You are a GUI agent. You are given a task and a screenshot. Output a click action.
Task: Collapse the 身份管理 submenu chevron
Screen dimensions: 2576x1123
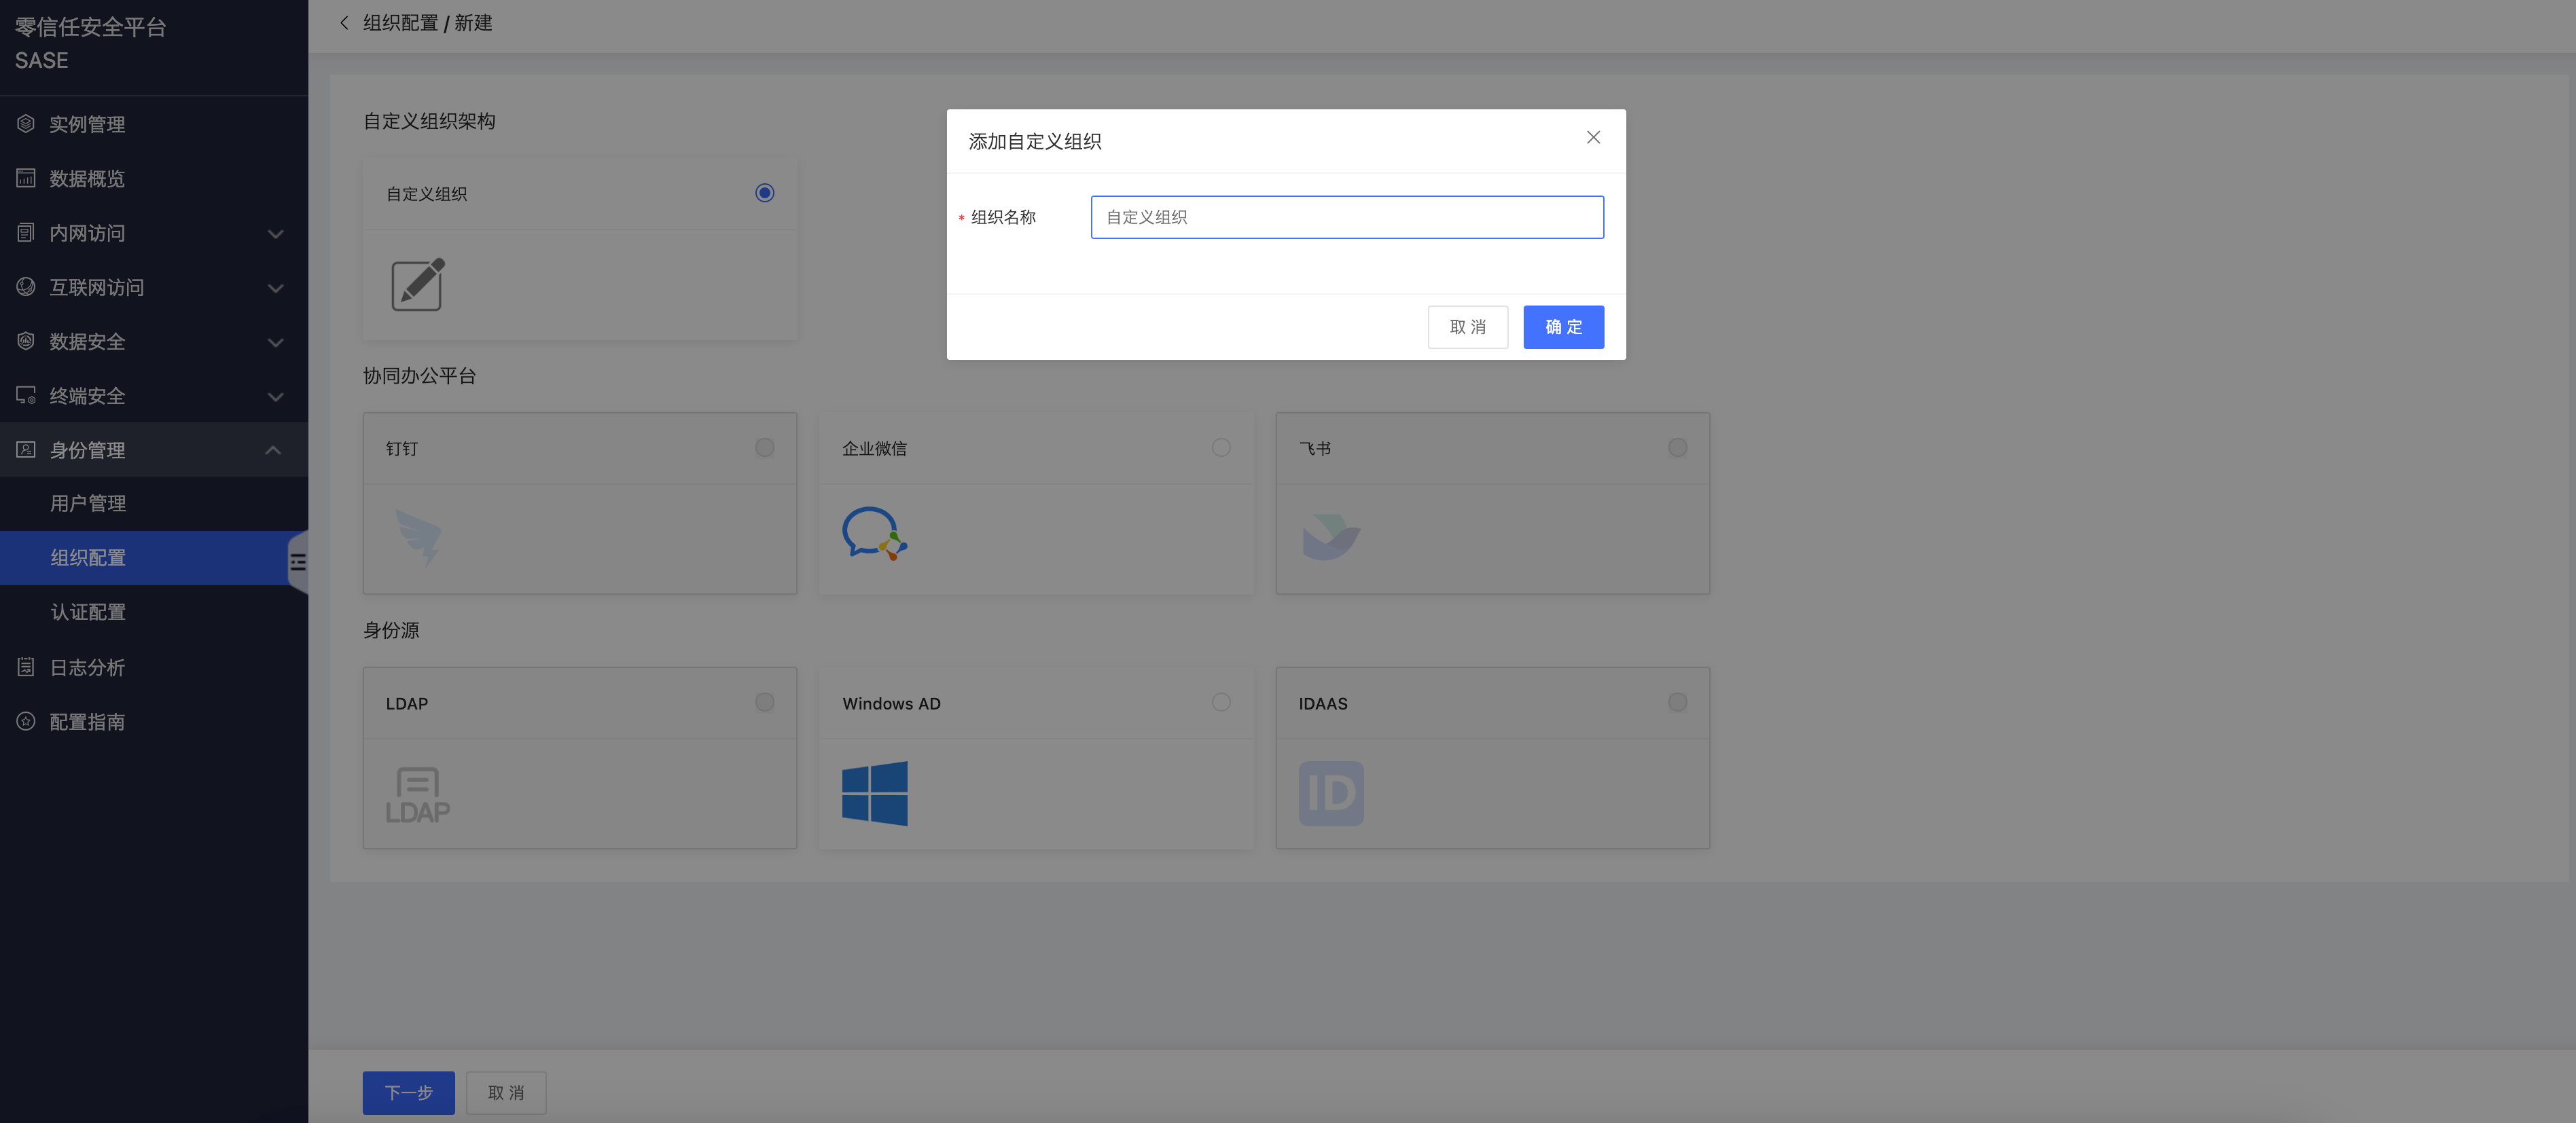pyautogui.click(x=273, y=449)
